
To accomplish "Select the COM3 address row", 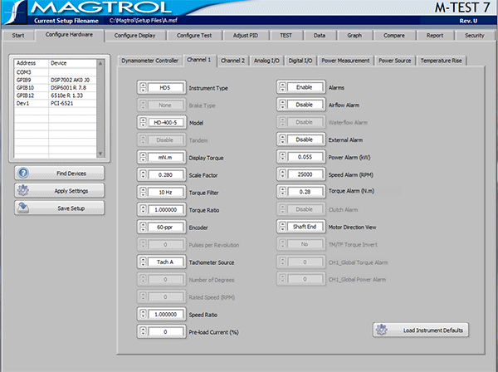I will tap(56, 72).
